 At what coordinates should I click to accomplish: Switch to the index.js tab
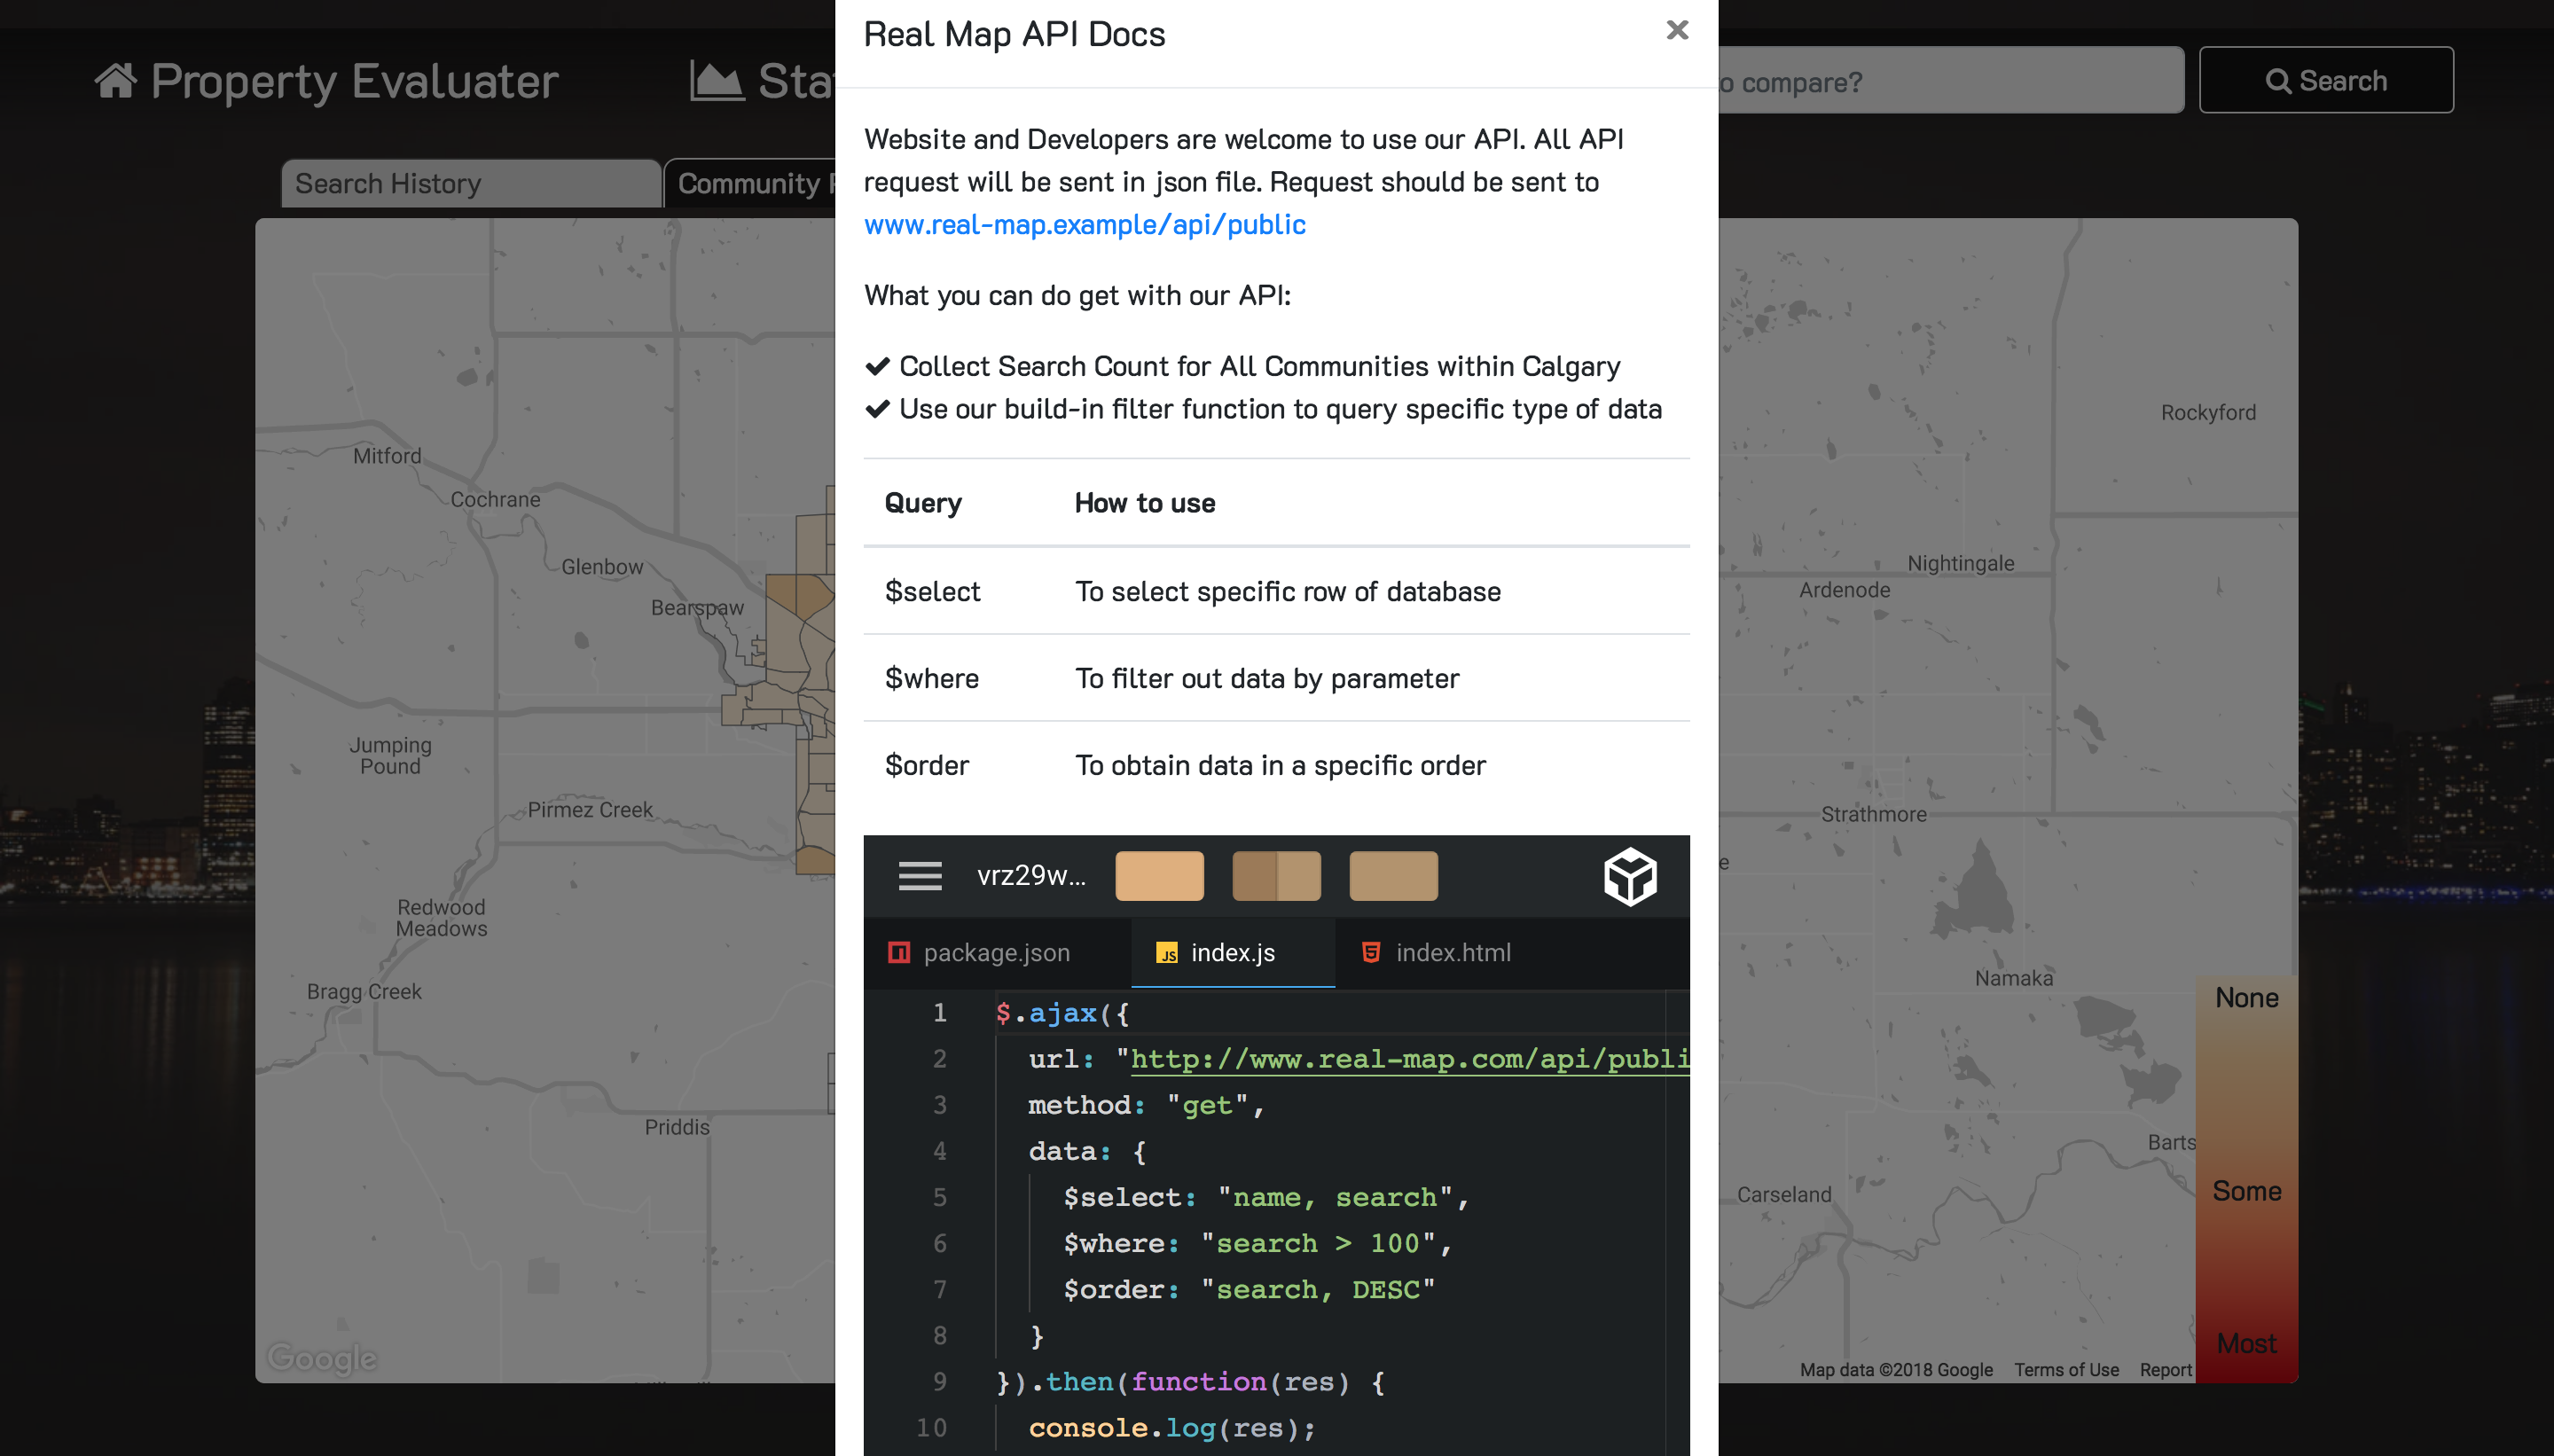tap(1232, 953)
